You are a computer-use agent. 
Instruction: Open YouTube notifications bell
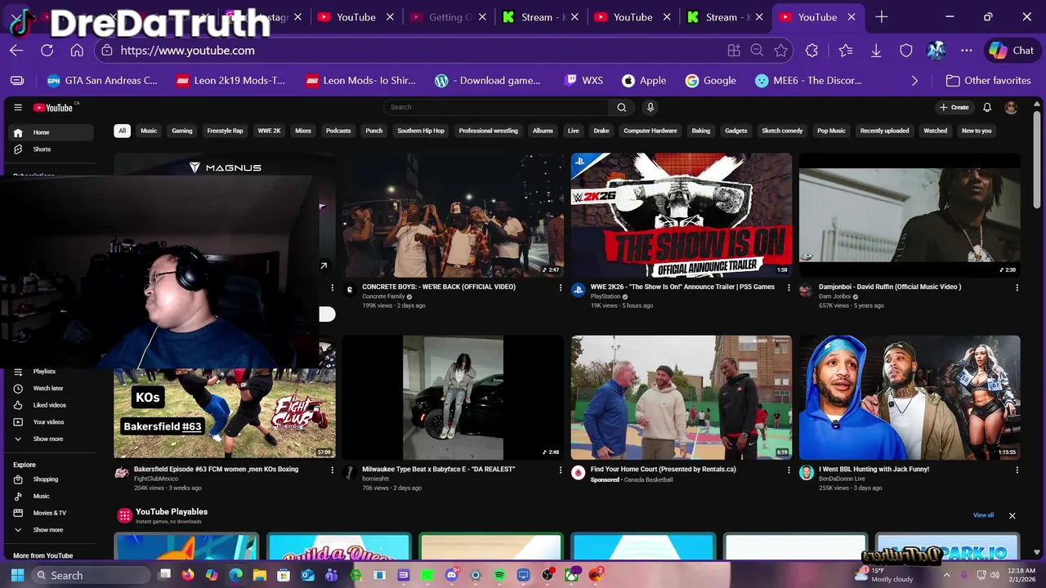point(987,107)
